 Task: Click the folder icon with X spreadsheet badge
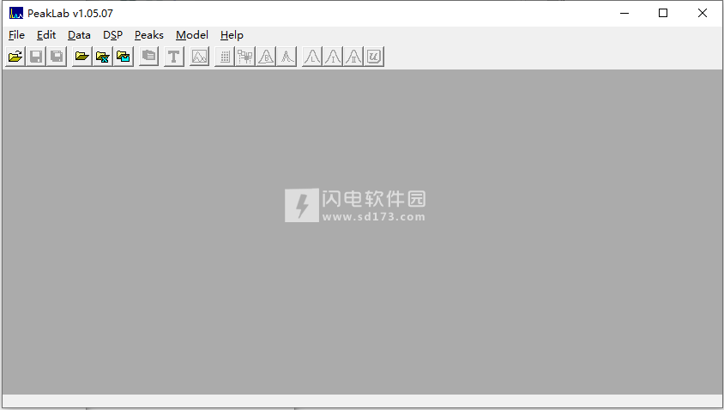pos(102,57)
